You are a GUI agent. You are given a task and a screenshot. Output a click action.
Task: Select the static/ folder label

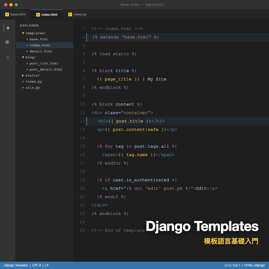(33, 75)
